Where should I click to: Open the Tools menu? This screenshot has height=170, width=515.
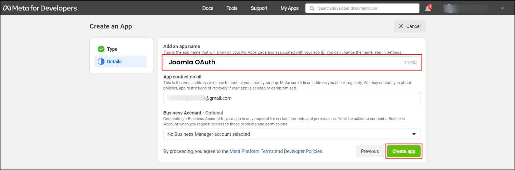232,8
